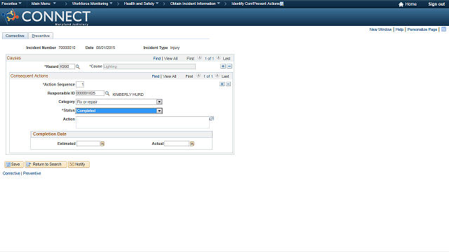This screenshot has width=449, height=252.
Task: Click Return to Search button
Action: [46, 164]
